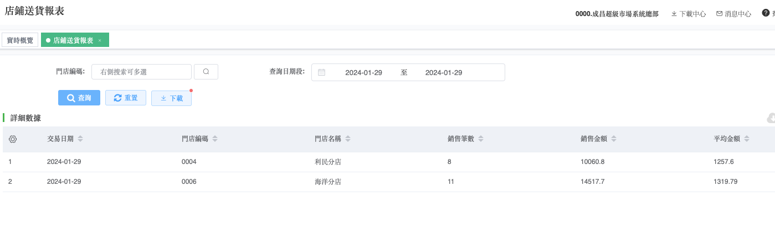775x228 pixels.
Task: Click the calendar icon in date range
Action: point(322,72)
